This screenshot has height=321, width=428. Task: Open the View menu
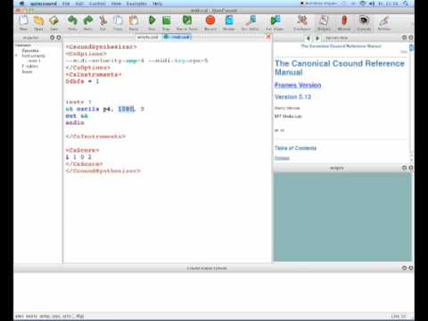(x=116, y=4)
